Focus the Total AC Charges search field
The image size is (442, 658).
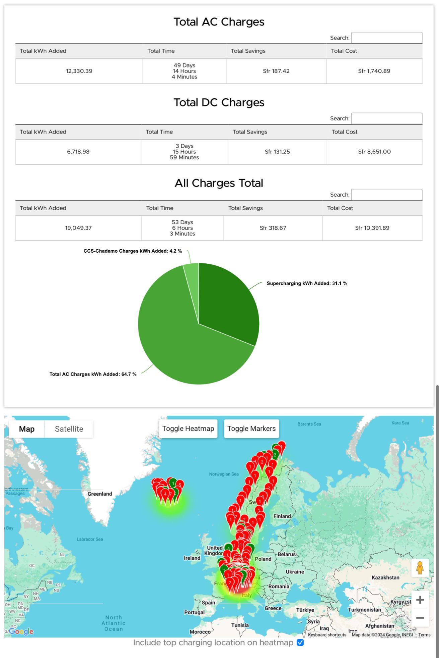386,38
